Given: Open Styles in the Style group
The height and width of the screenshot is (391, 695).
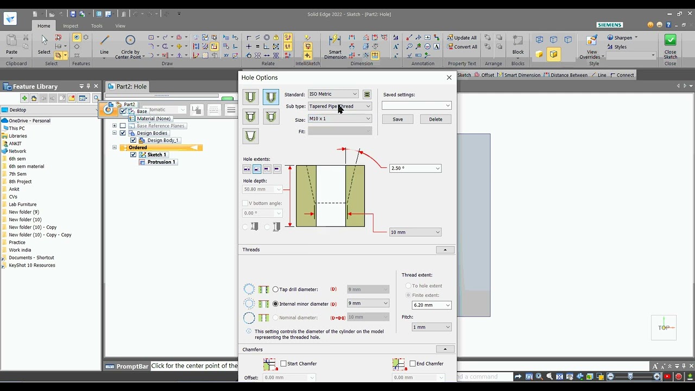Looking at the screenshot, I should tap(617, 47).
